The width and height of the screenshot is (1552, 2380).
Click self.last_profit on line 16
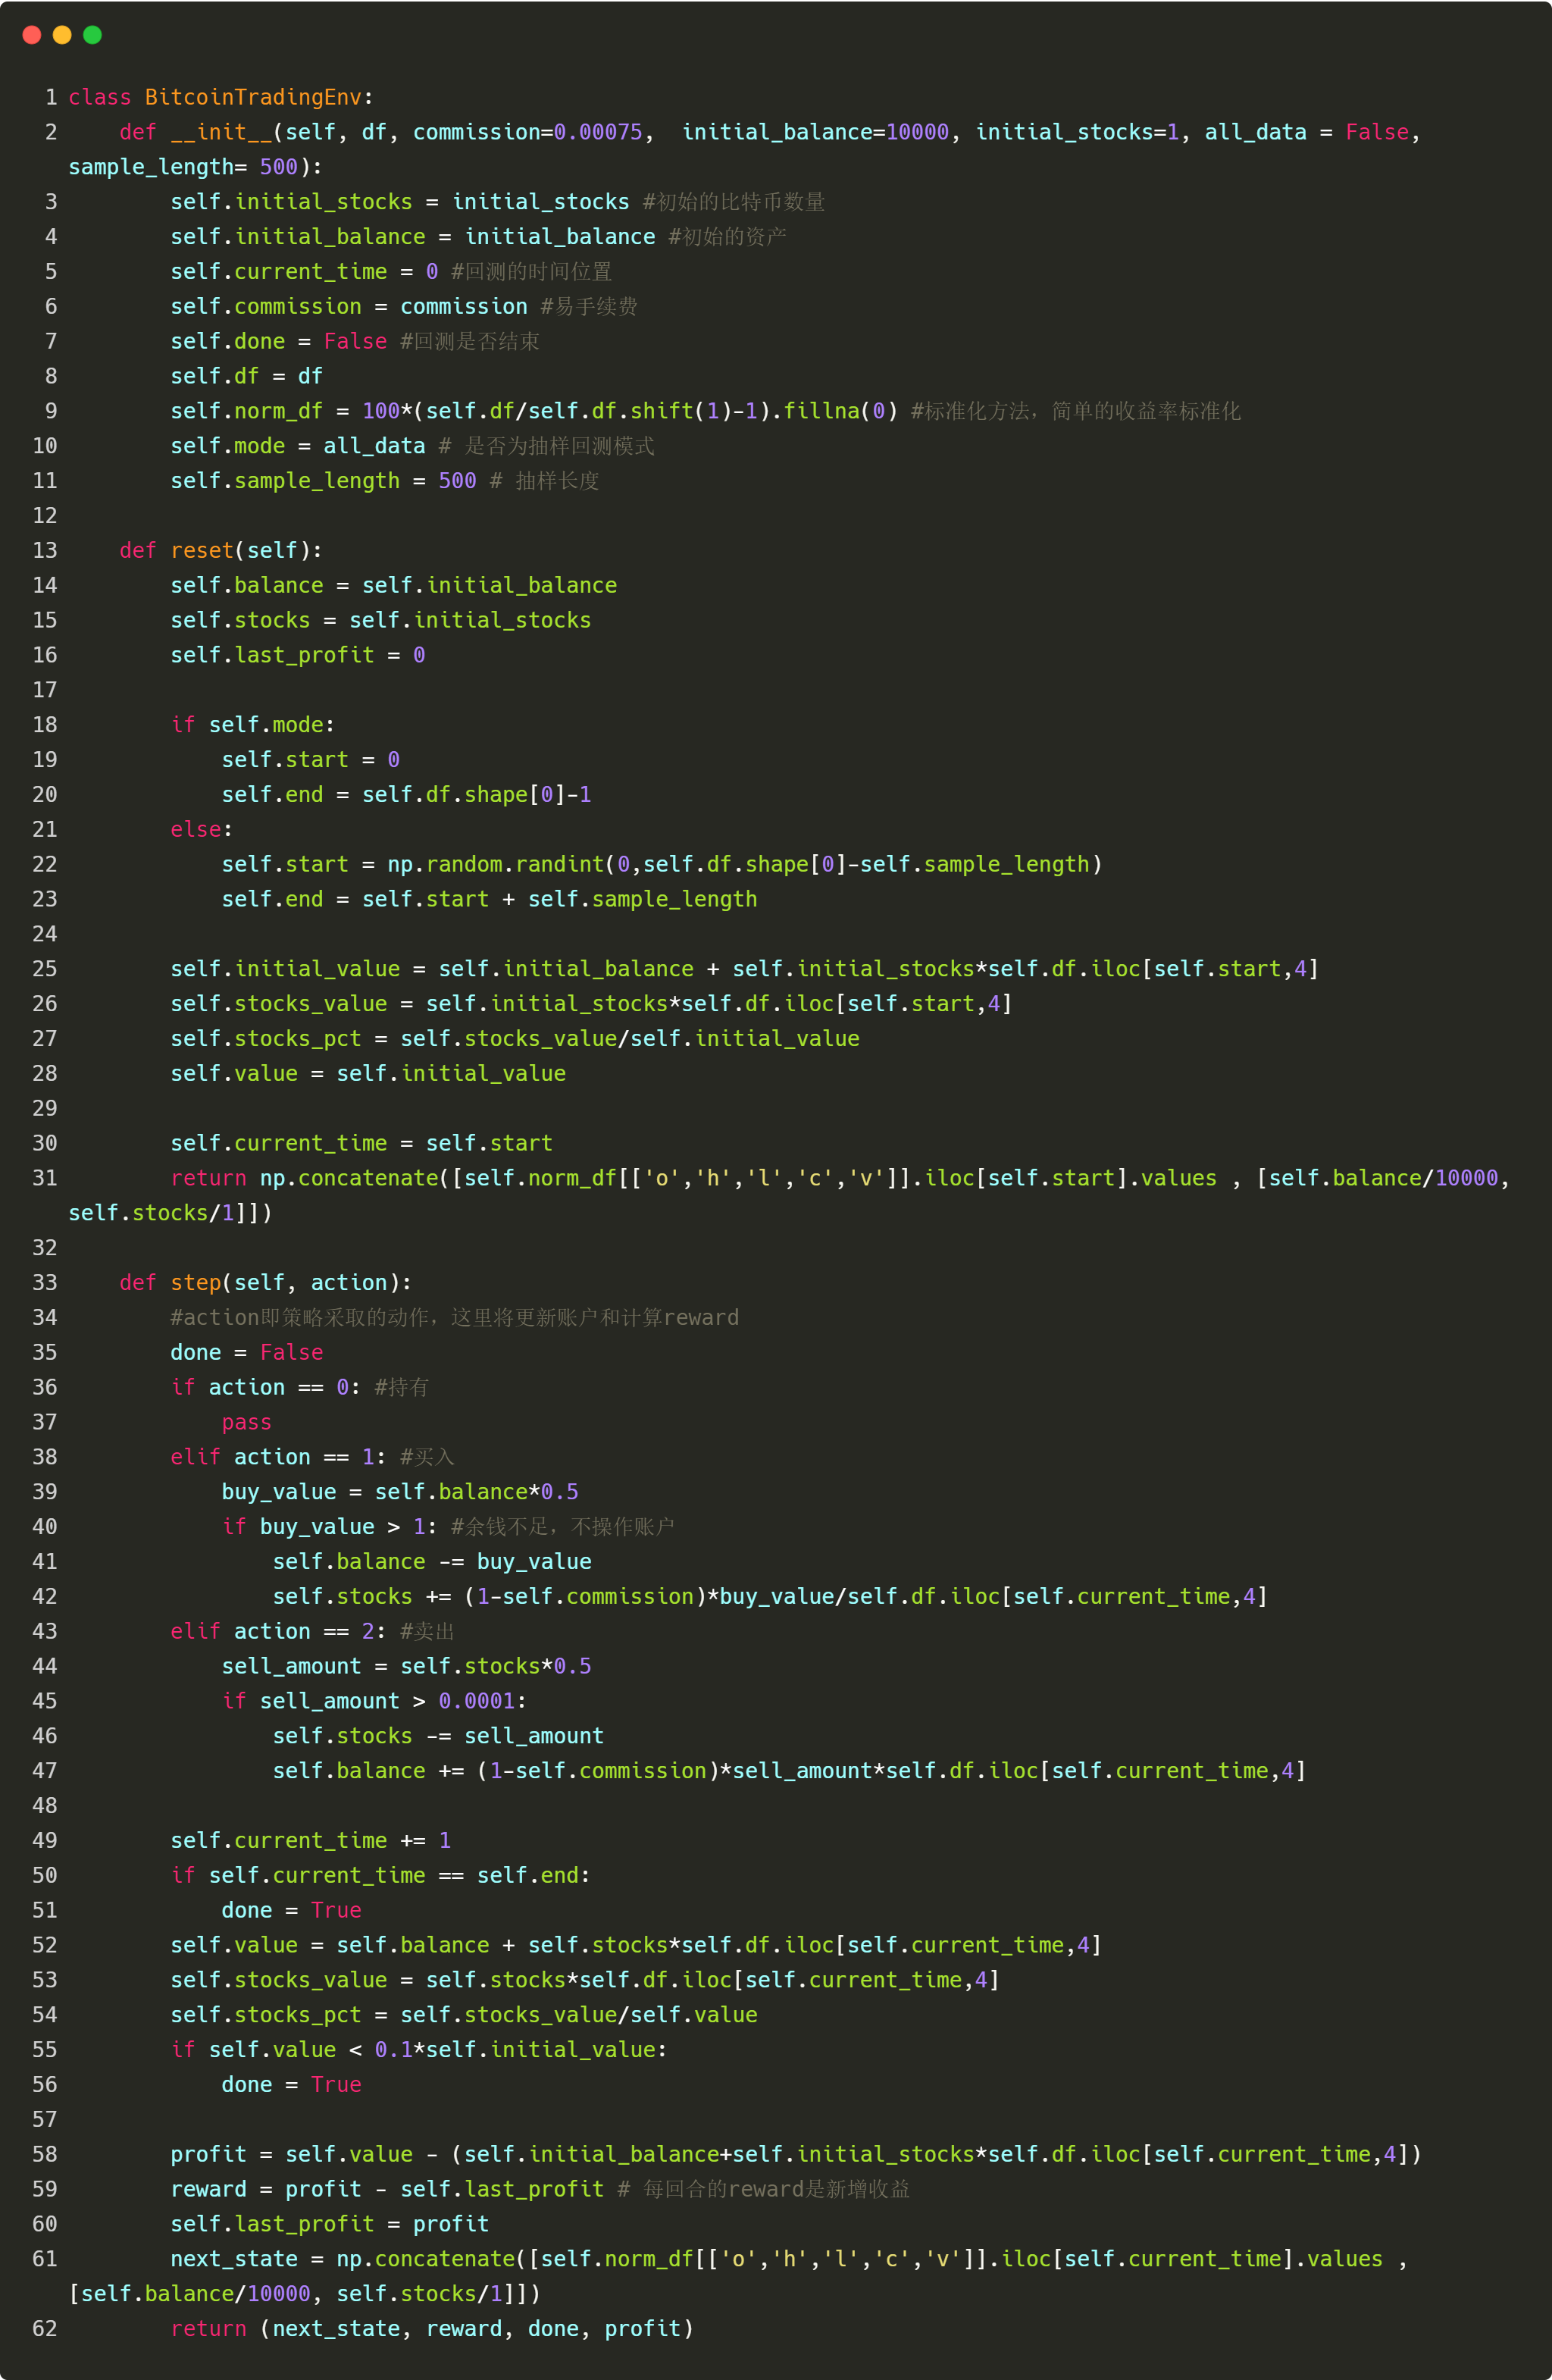click(x=272, y=655)
